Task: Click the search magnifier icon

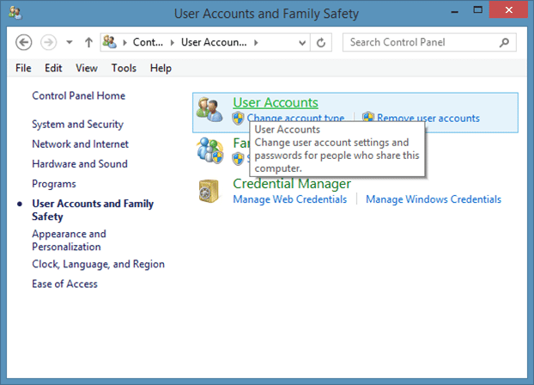Action: (504, 42)
